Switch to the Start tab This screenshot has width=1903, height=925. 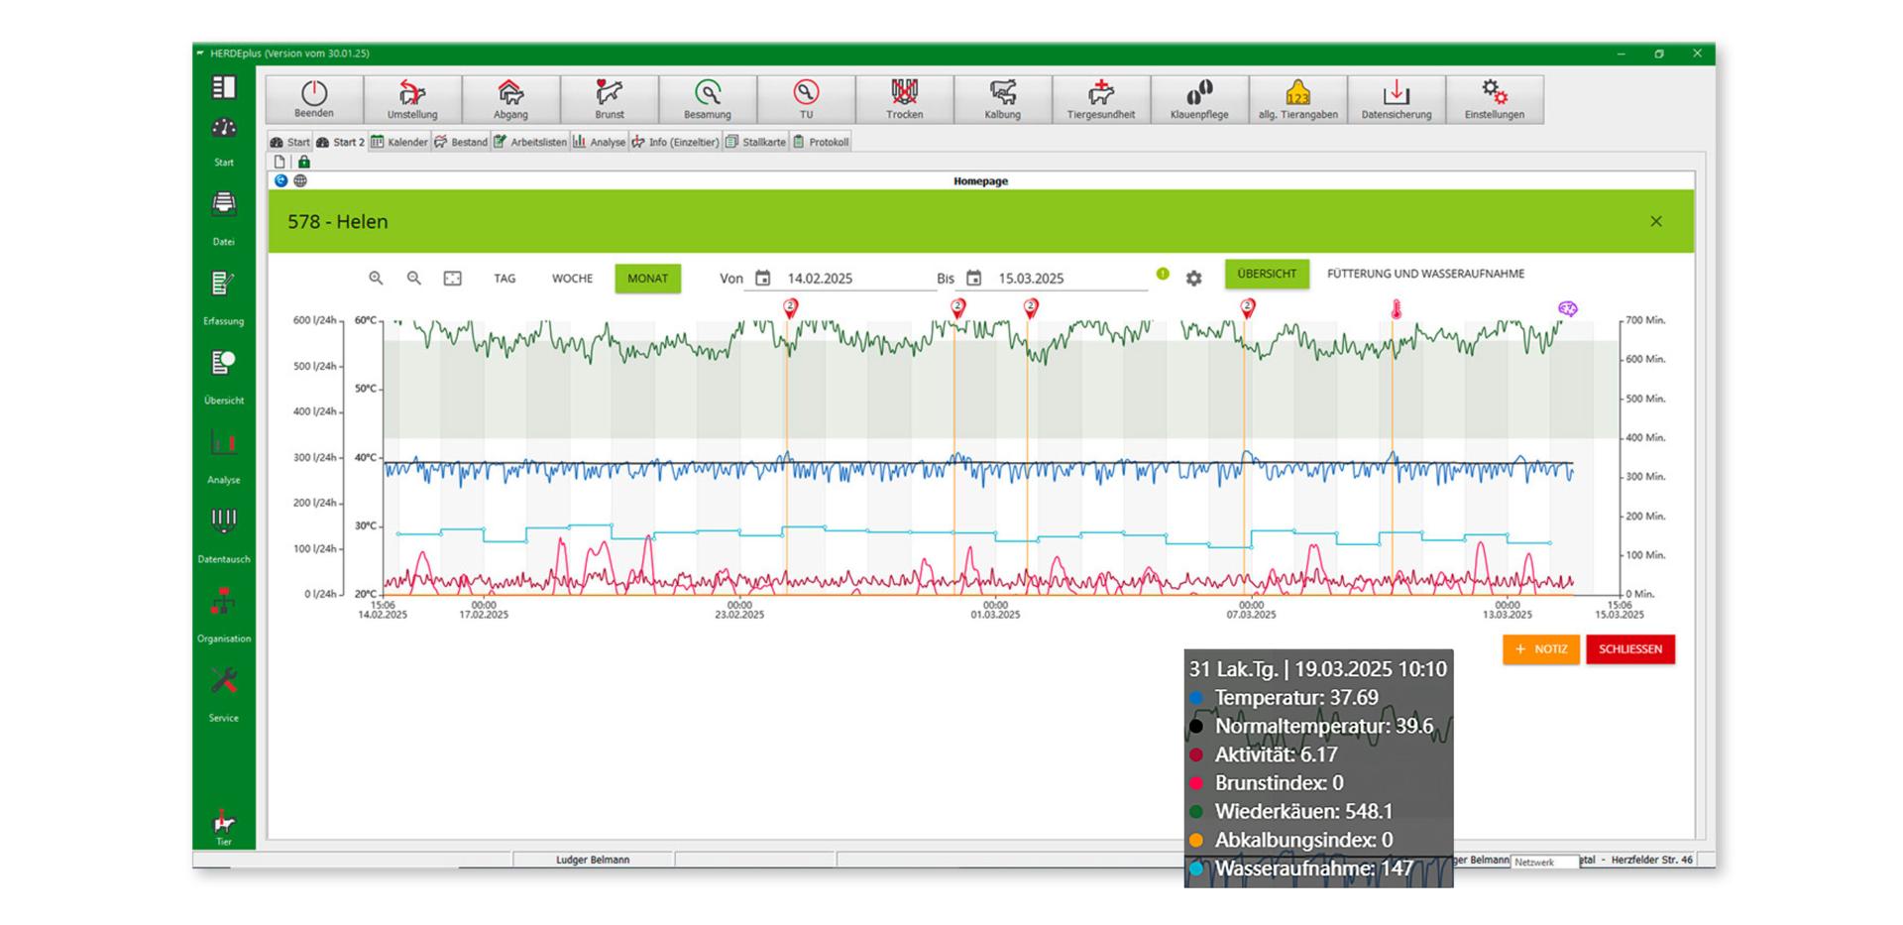289,142
